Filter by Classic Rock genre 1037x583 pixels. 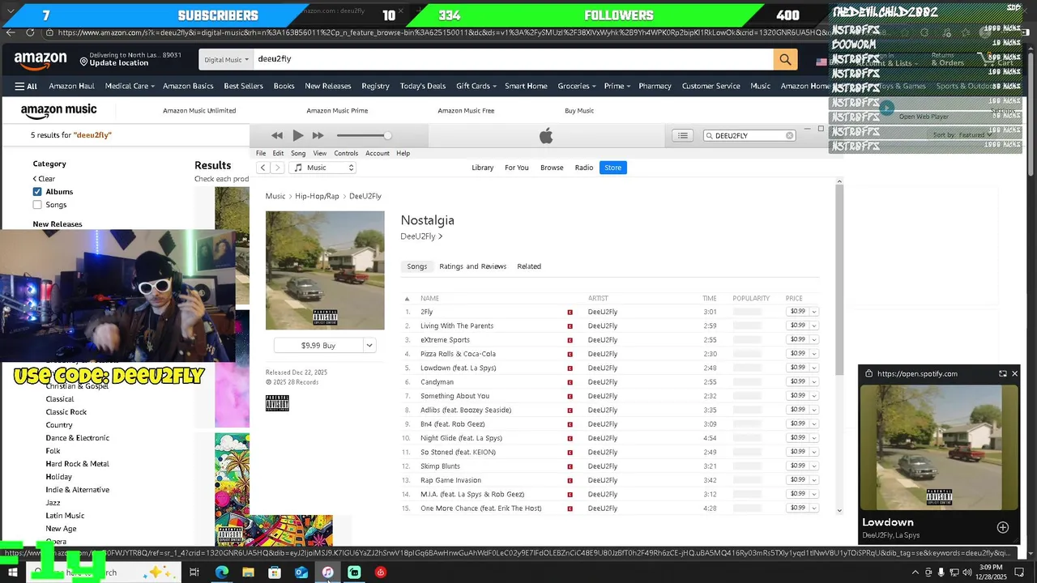point(66,412)
